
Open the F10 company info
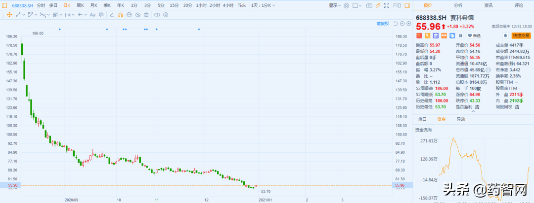[397, 5]
